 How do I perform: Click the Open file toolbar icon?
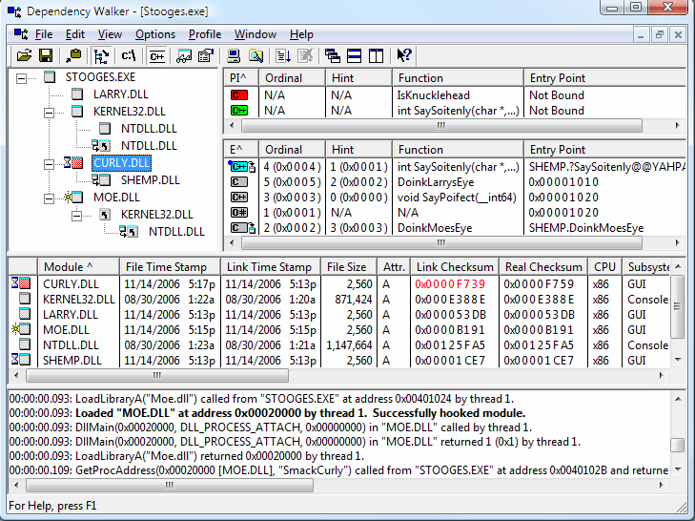23,56
